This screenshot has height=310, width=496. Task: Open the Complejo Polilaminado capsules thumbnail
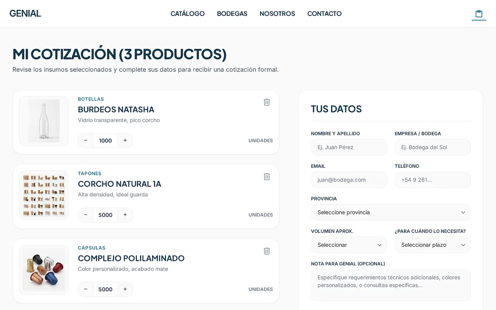click(44, 270)
